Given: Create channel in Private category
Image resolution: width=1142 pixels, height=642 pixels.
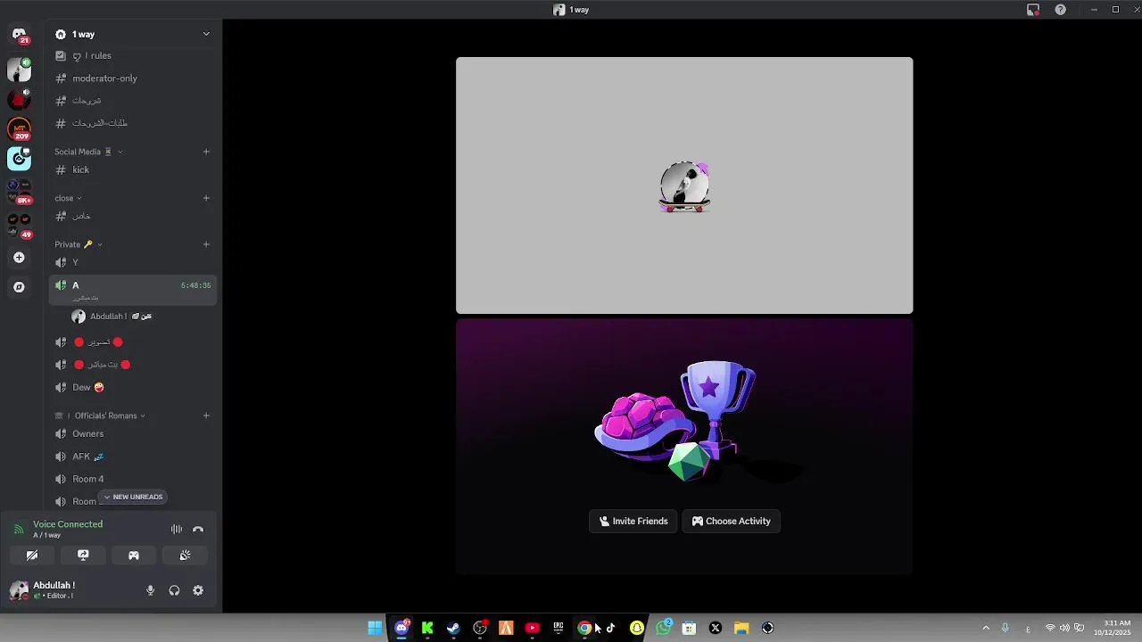Looking at the screenshot, I should (206, 244).
